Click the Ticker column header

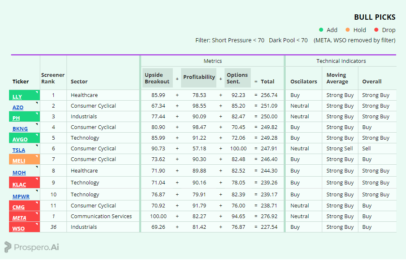click(x=21, y=81)
